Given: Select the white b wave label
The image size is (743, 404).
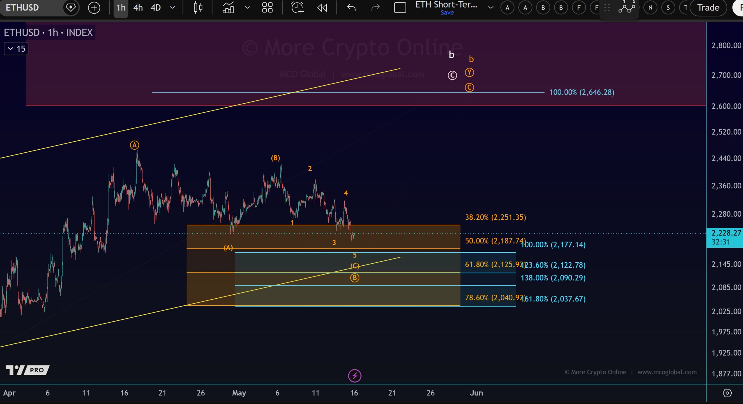Looking at the screenshot, I should coord(451,55).
